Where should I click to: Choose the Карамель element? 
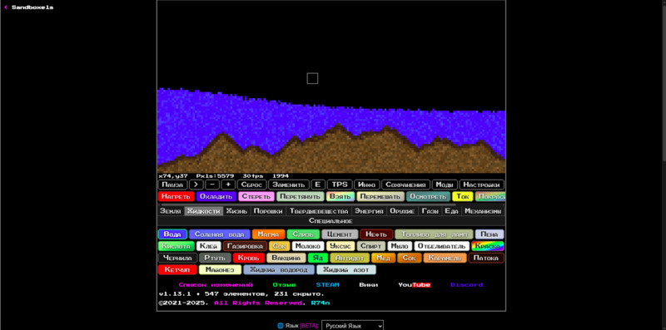[x=445, y=258]
